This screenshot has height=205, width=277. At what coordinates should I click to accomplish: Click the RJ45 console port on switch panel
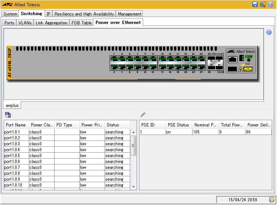click(233, 59)
